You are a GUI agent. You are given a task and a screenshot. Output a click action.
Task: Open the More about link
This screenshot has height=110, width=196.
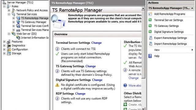click(x=135, y=86)
